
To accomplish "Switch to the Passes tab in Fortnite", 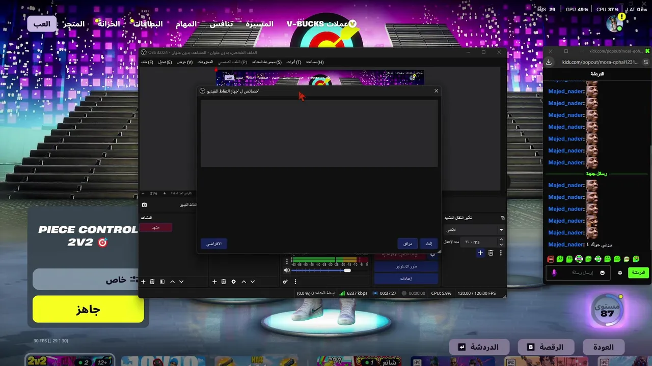I will pyautogui.click(x=148, y=24).
